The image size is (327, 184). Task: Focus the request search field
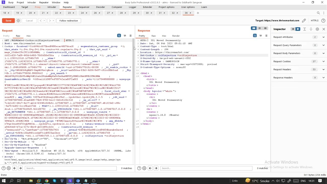tap(71, 168)
